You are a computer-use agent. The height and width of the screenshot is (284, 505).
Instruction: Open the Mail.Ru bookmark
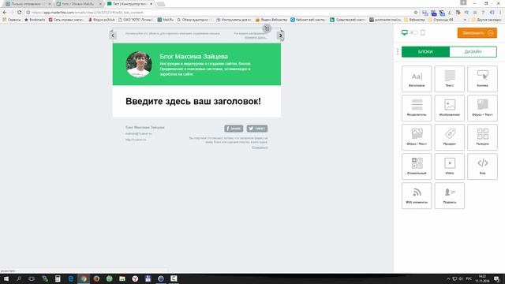(x=165, y=20)
